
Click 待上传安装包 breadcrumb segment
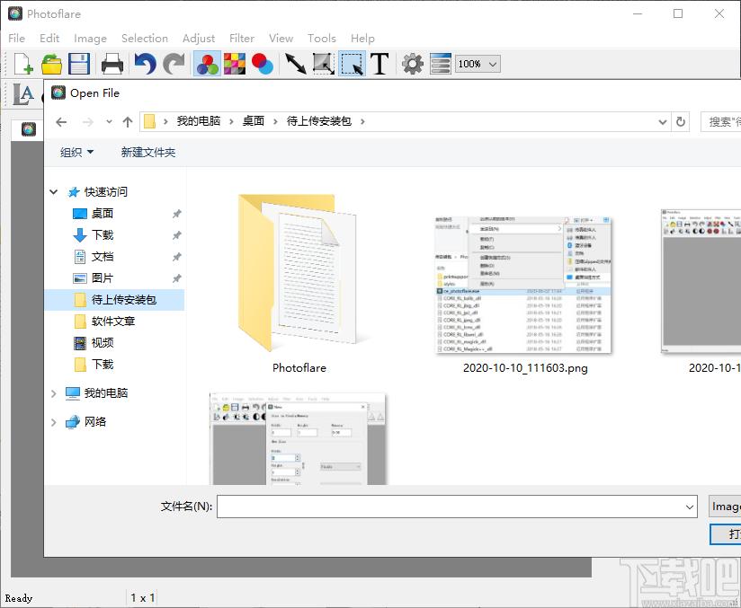point(319,121)
